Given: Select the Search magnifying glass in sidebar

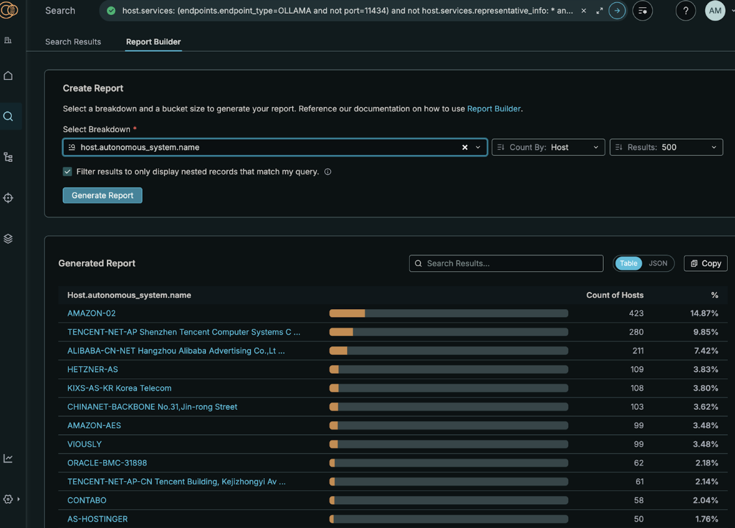Looking at the screenshot, I should coord(9,116).
